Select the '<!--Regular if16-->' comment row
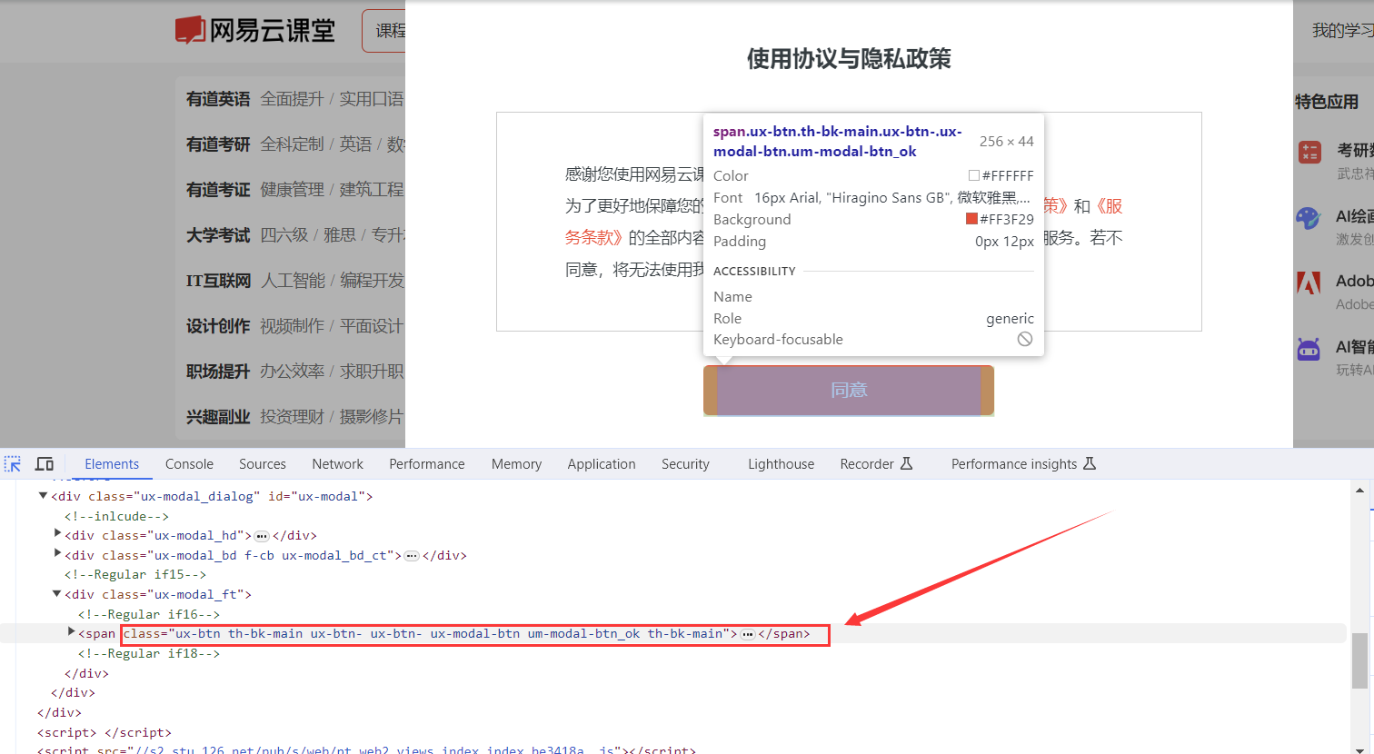 [x=149, y=614]
